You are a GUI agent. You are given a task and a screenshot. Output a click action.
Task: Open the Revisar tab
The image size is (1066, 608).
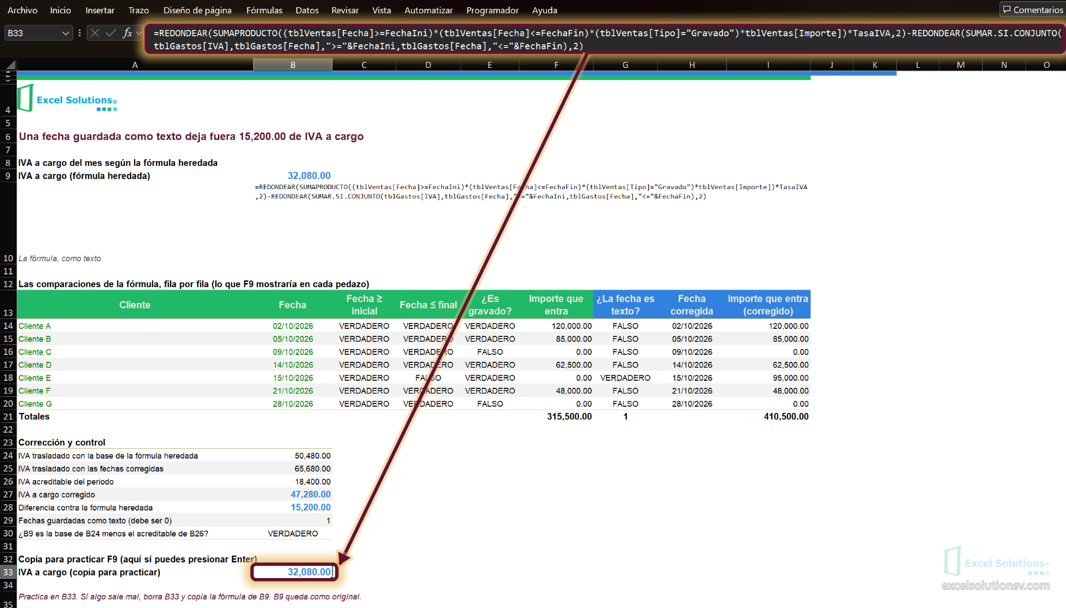345,10
